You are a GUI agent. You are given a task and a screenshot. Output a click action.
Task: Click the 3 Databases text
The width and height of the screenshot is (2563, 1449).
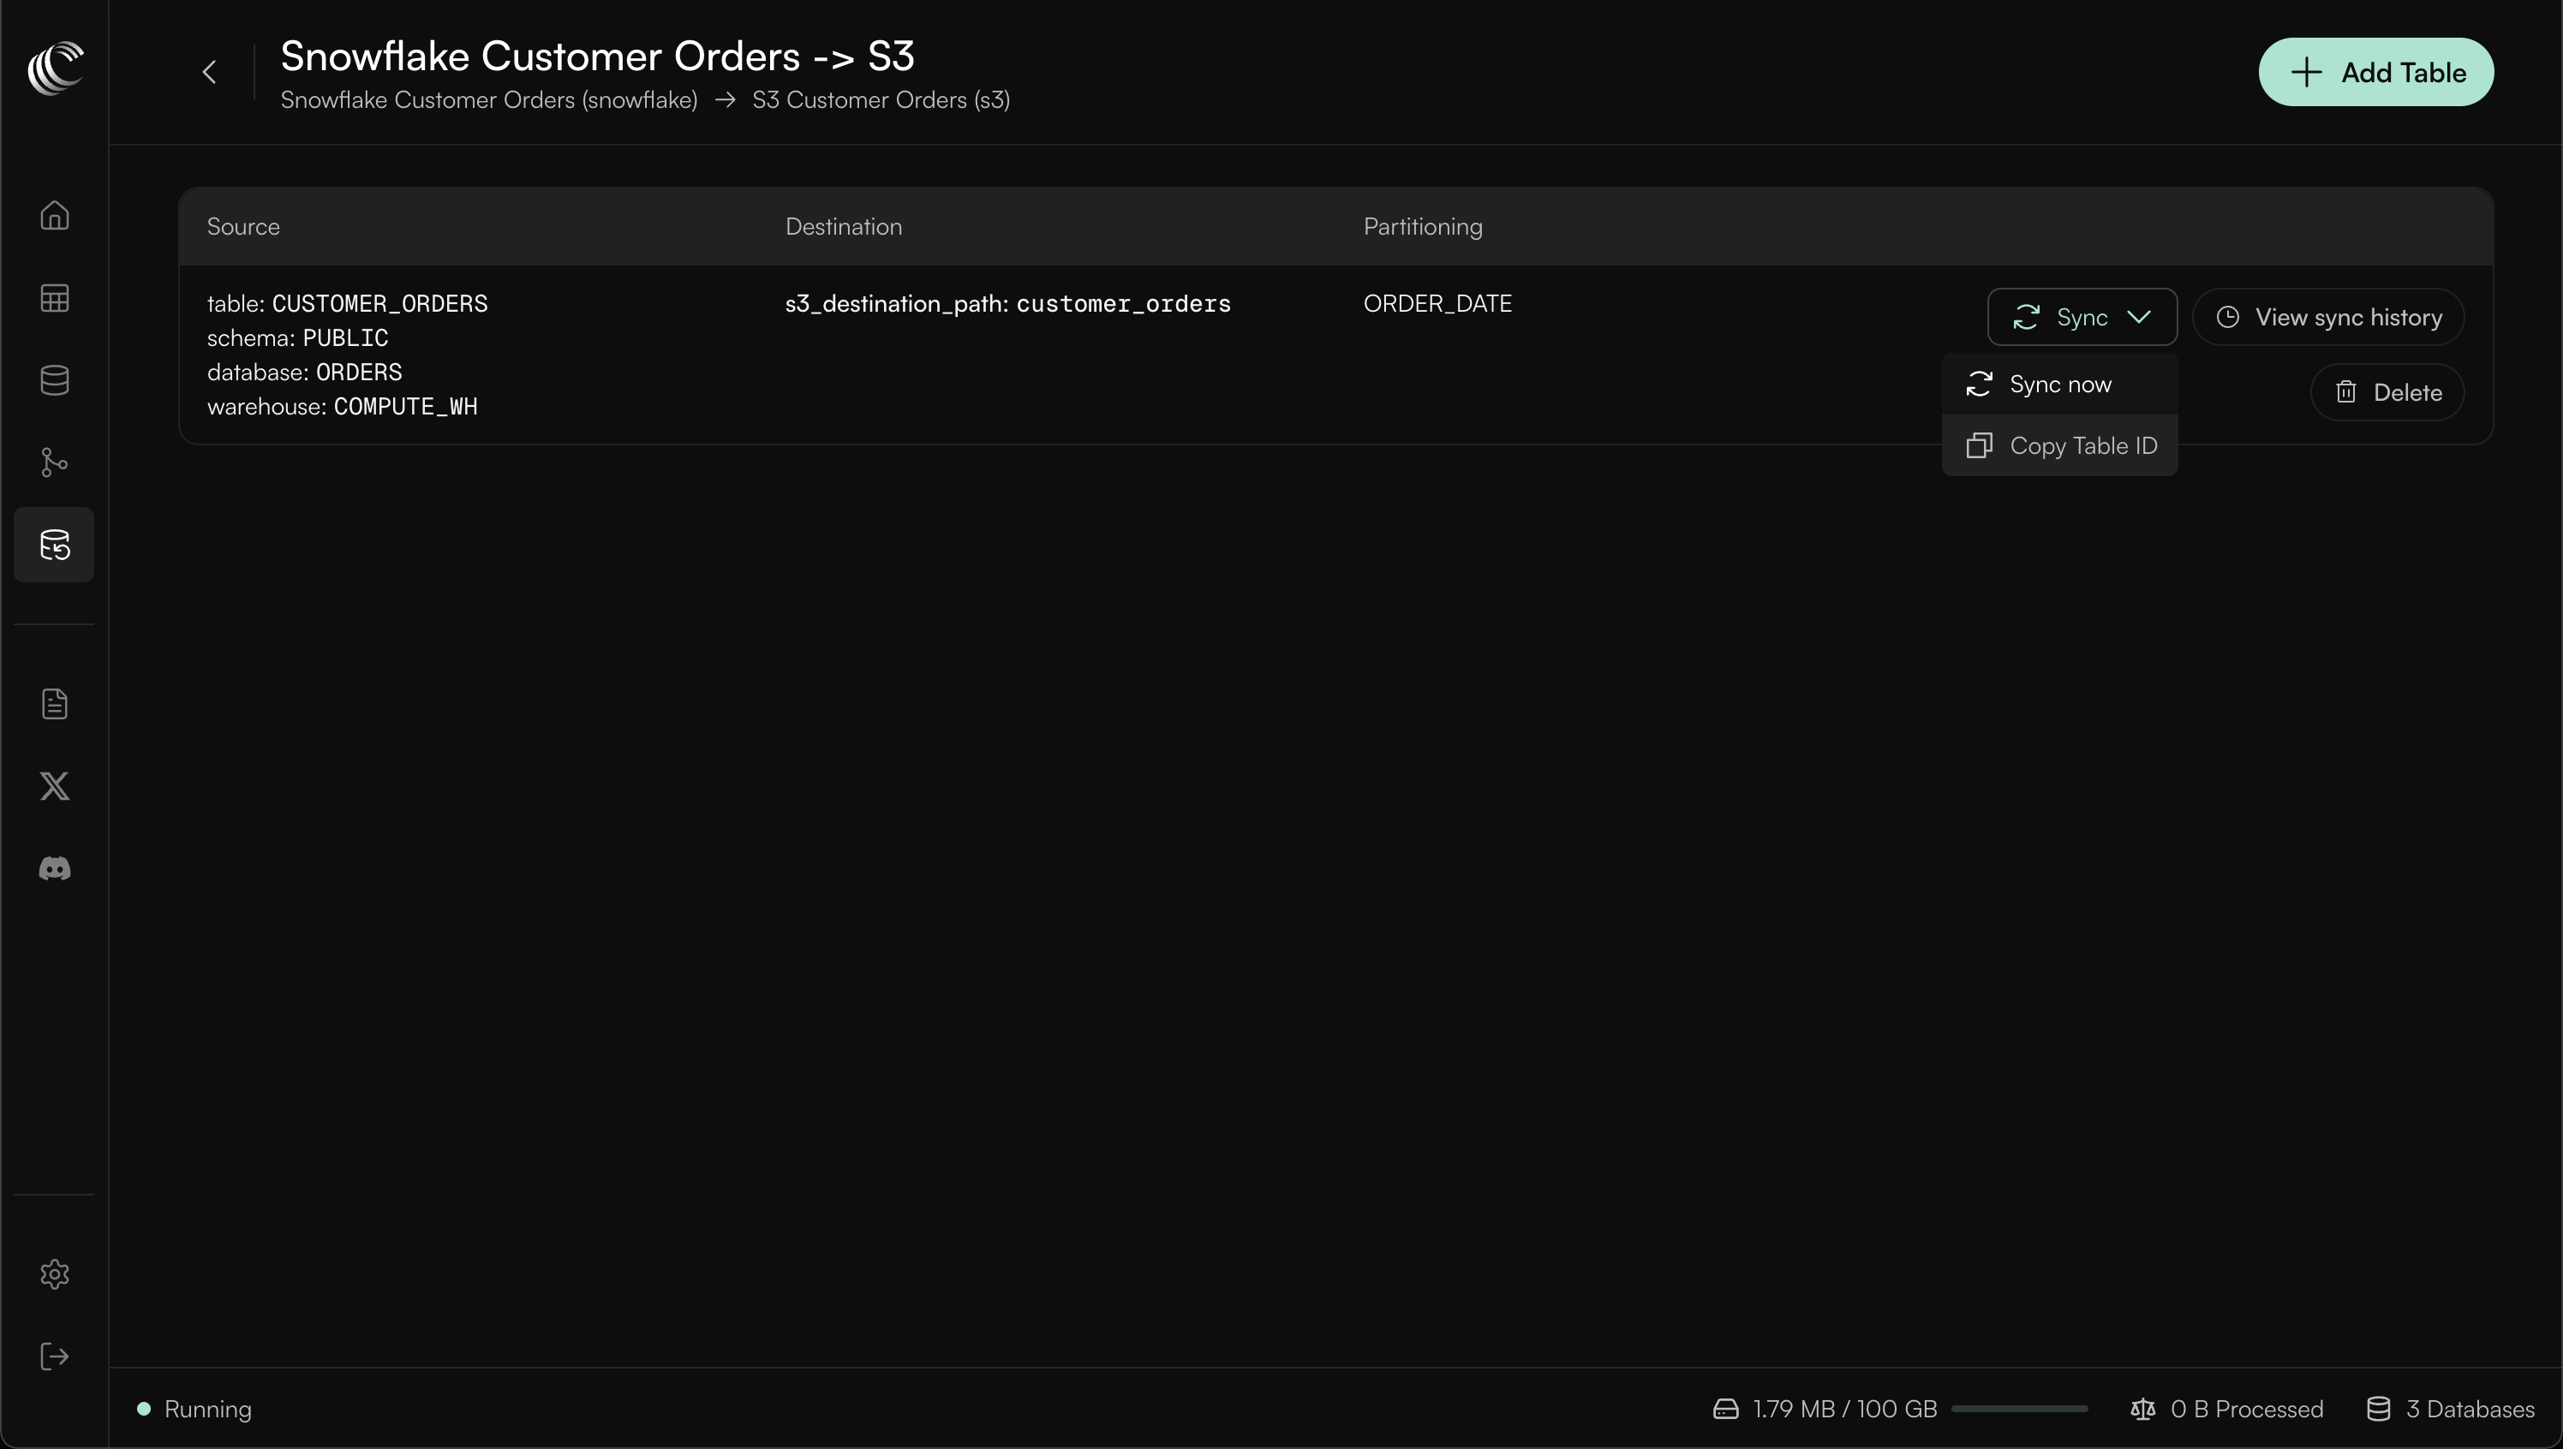tap(2470, 1410)
